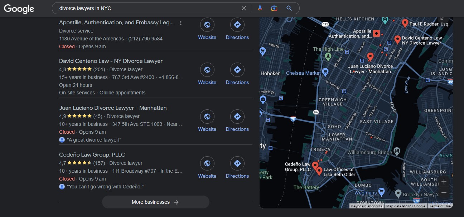Select David Centeno Law map pin
Viewport: 464px width, 217px height.
tap(397, 40)
